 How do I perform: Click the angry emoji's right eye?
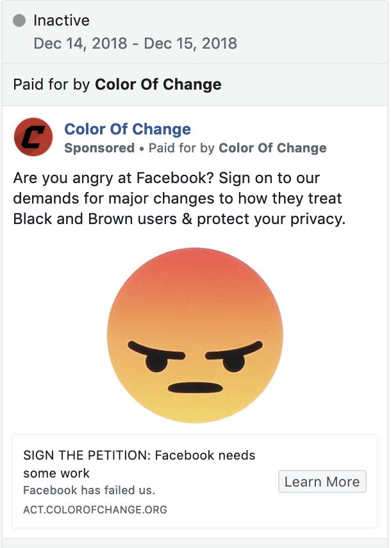point(233,364)
